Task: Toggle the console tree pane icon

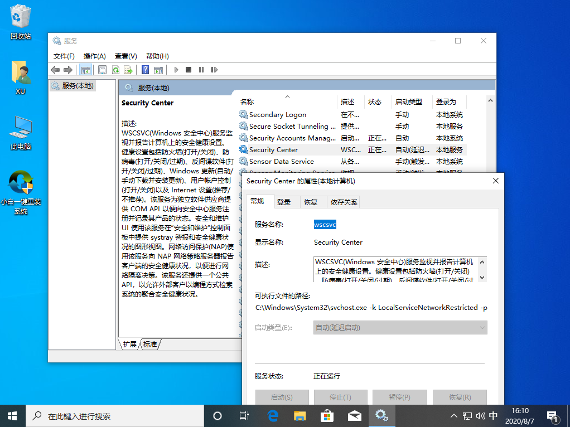Action: (x=85, y=69)
